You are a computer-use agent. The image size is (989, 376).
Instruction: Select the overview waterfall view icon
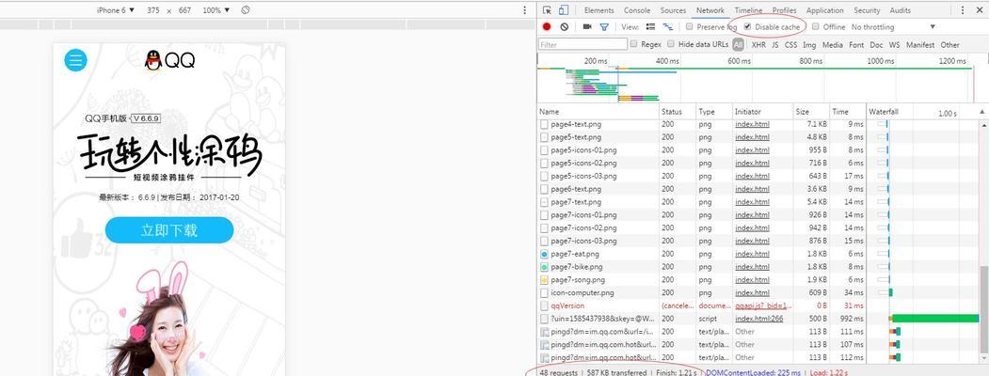click(667, 27)
